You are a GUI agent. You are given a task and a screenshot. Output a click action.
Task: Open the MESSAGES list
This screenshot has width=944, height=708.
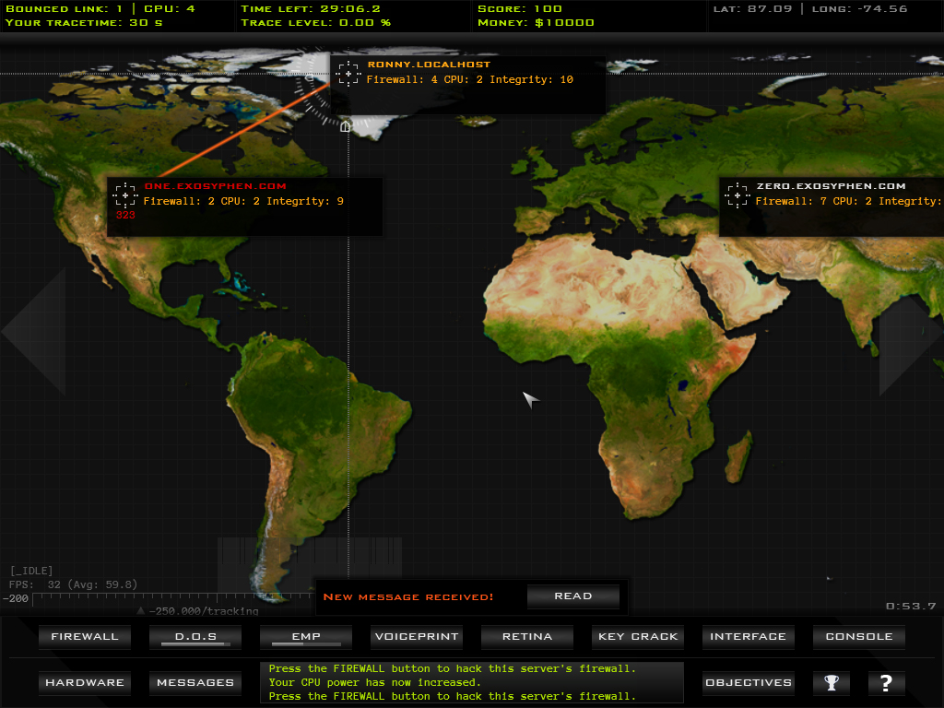pyautogui.click(x=195, y=683)
